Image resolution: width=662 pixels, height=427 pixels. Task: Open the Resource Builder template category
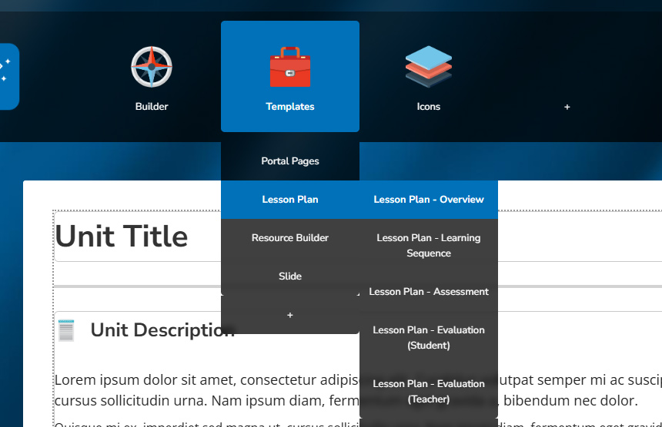point(289,238)
